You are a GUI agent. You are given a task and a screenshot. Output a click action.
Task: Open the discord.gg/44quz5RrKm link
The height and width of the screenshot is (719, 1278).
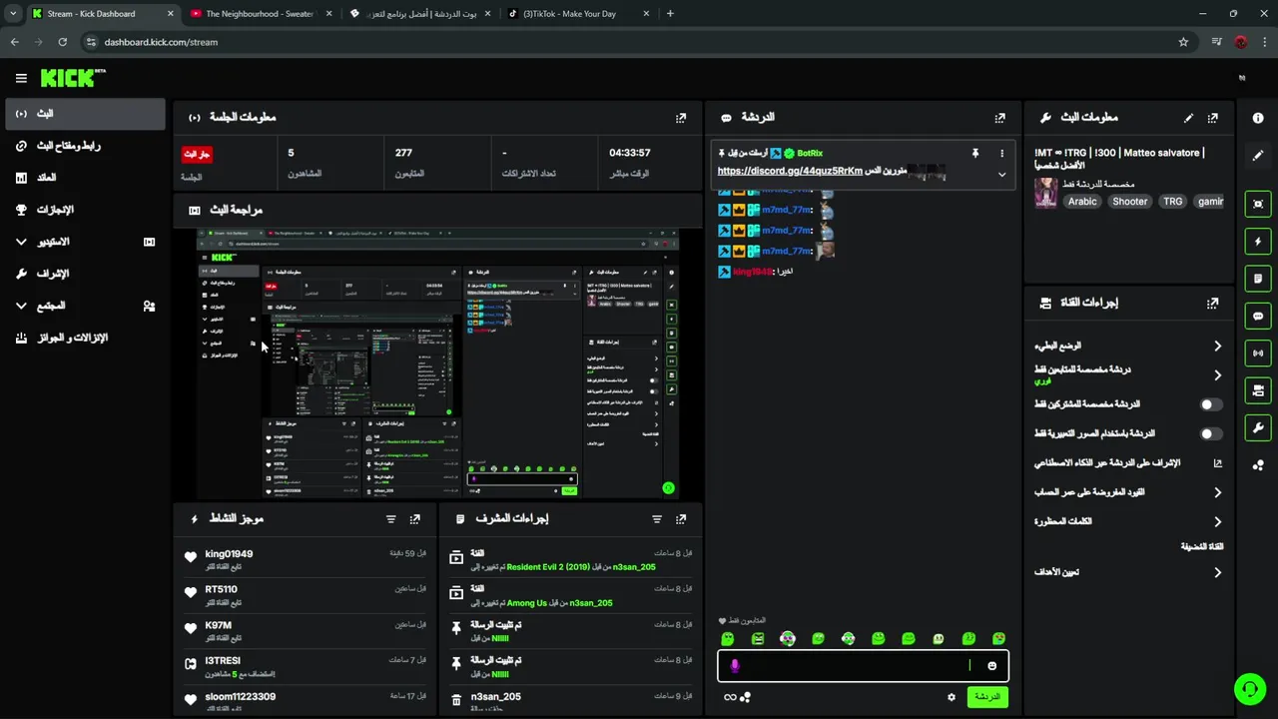pos(790,171)
